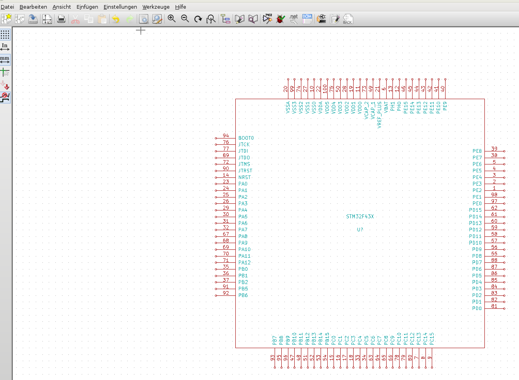The image size is (519, 380).
Task: Open the schematic hierarchy navigator
Action: 226,19
